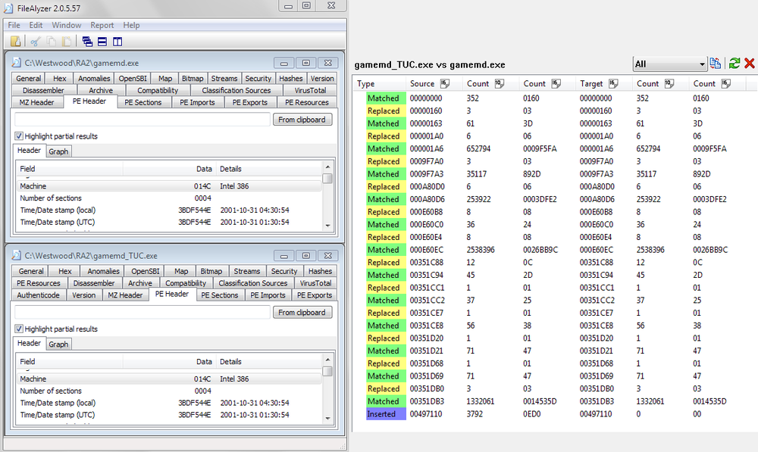Enable Highlight partial results in gamemd.exe window

(x=19, y=136)
